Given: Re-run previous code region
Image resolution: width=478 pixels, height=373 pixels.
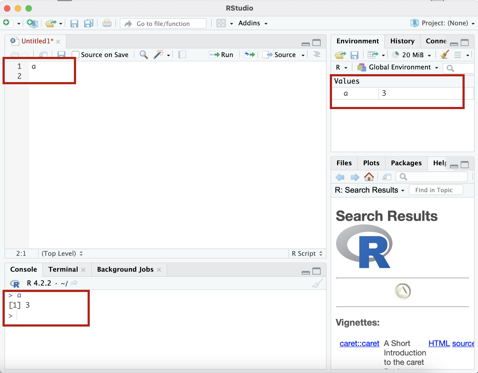Looking at the screenshot, I should pyautogui.click(x=249, y=55).
